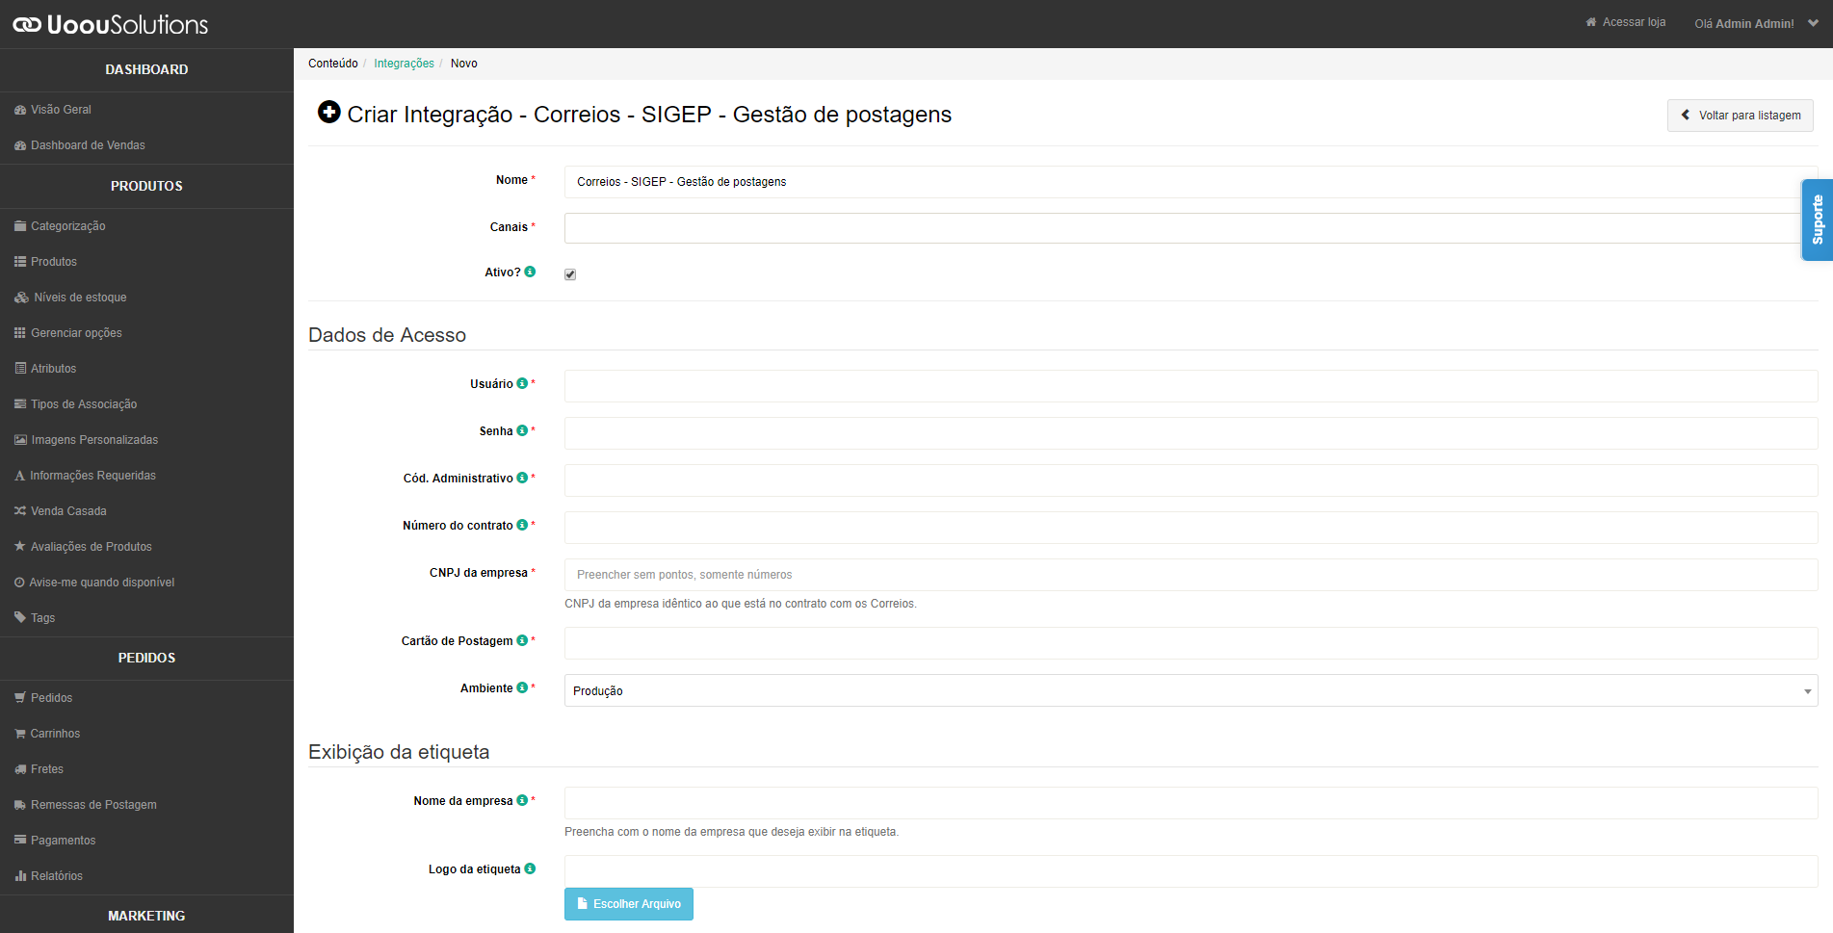This screenshot has height=933, width=1833.
Task: Click the Conteúdo breadcrumb
Action: coord(333,64)
